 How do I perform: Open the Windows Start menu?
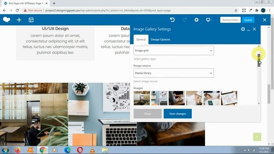5,150
